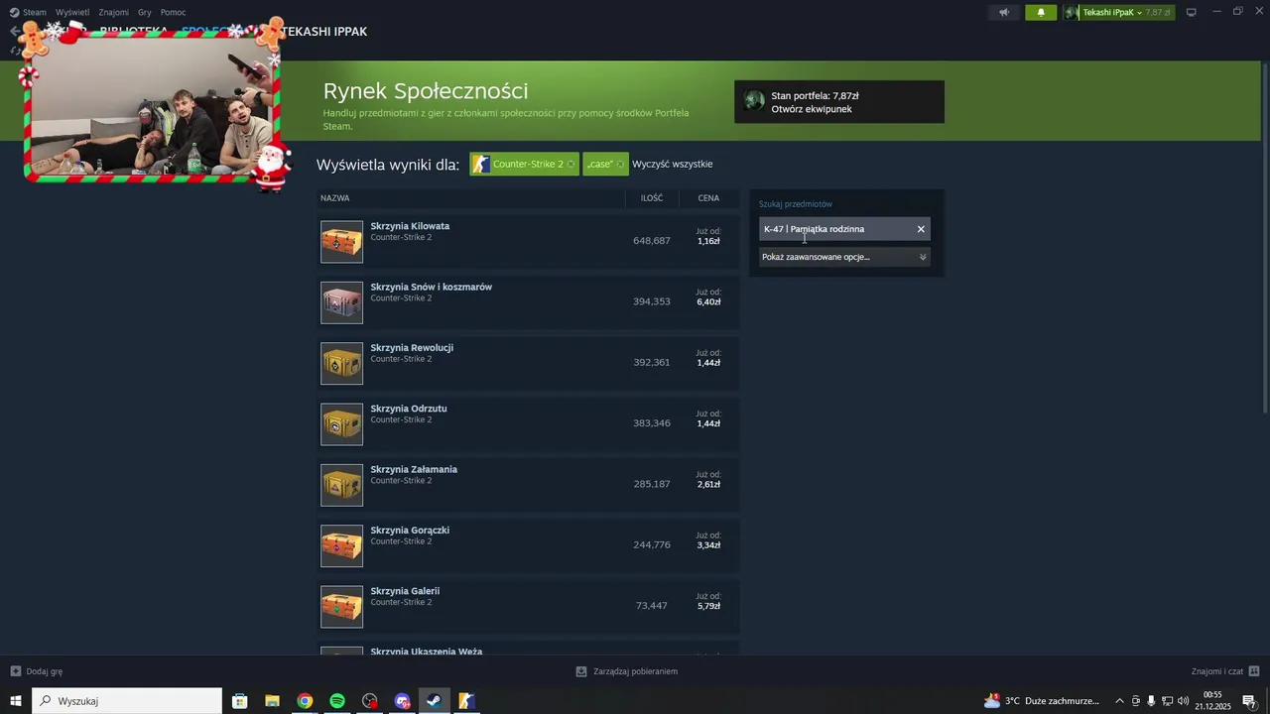Image resolution: width=1270 pixels, height=714 pixels.
Task: Click the user avatar in the top bar
Action: [1072, 12]
